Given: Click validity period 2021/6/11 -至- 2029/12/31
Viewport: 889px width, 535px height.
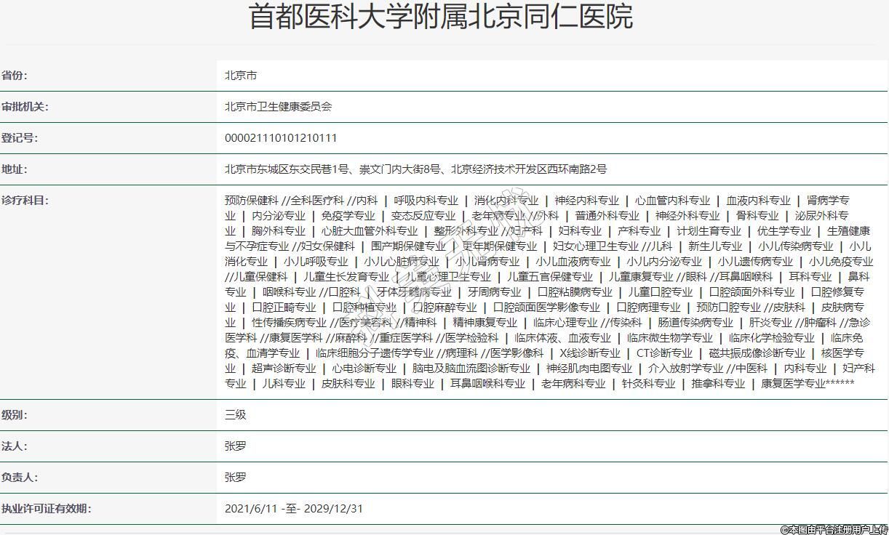Looking at the screenshot, I should (x=294, y=509).
